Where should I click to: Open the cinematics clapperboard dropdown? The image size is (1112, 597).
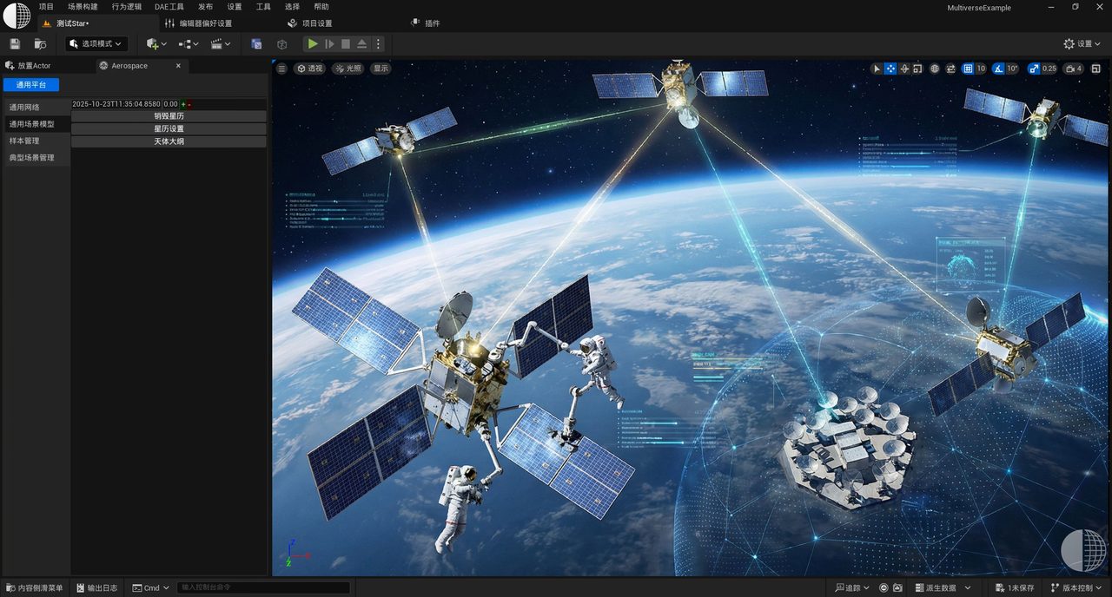222,43
